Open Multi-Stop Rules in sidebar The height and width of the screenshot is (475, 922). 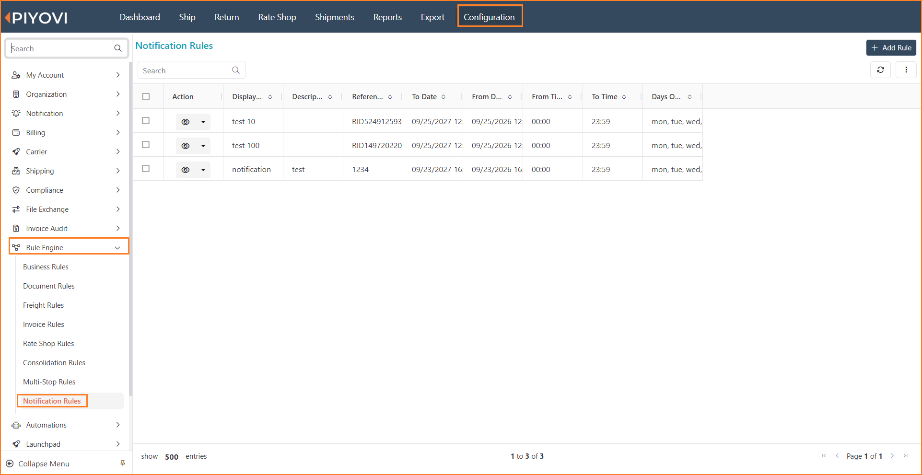click(x=49, y=382)
